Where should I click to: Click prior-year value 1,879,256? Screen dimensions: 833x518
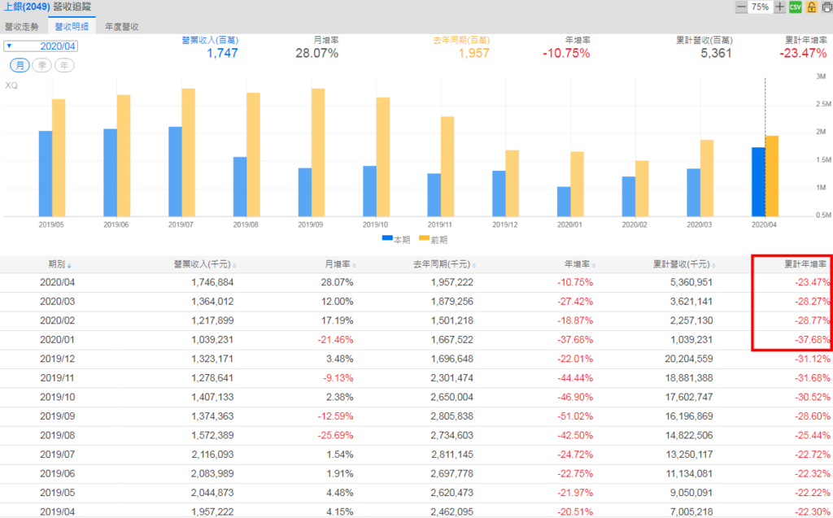pos(452,301)
